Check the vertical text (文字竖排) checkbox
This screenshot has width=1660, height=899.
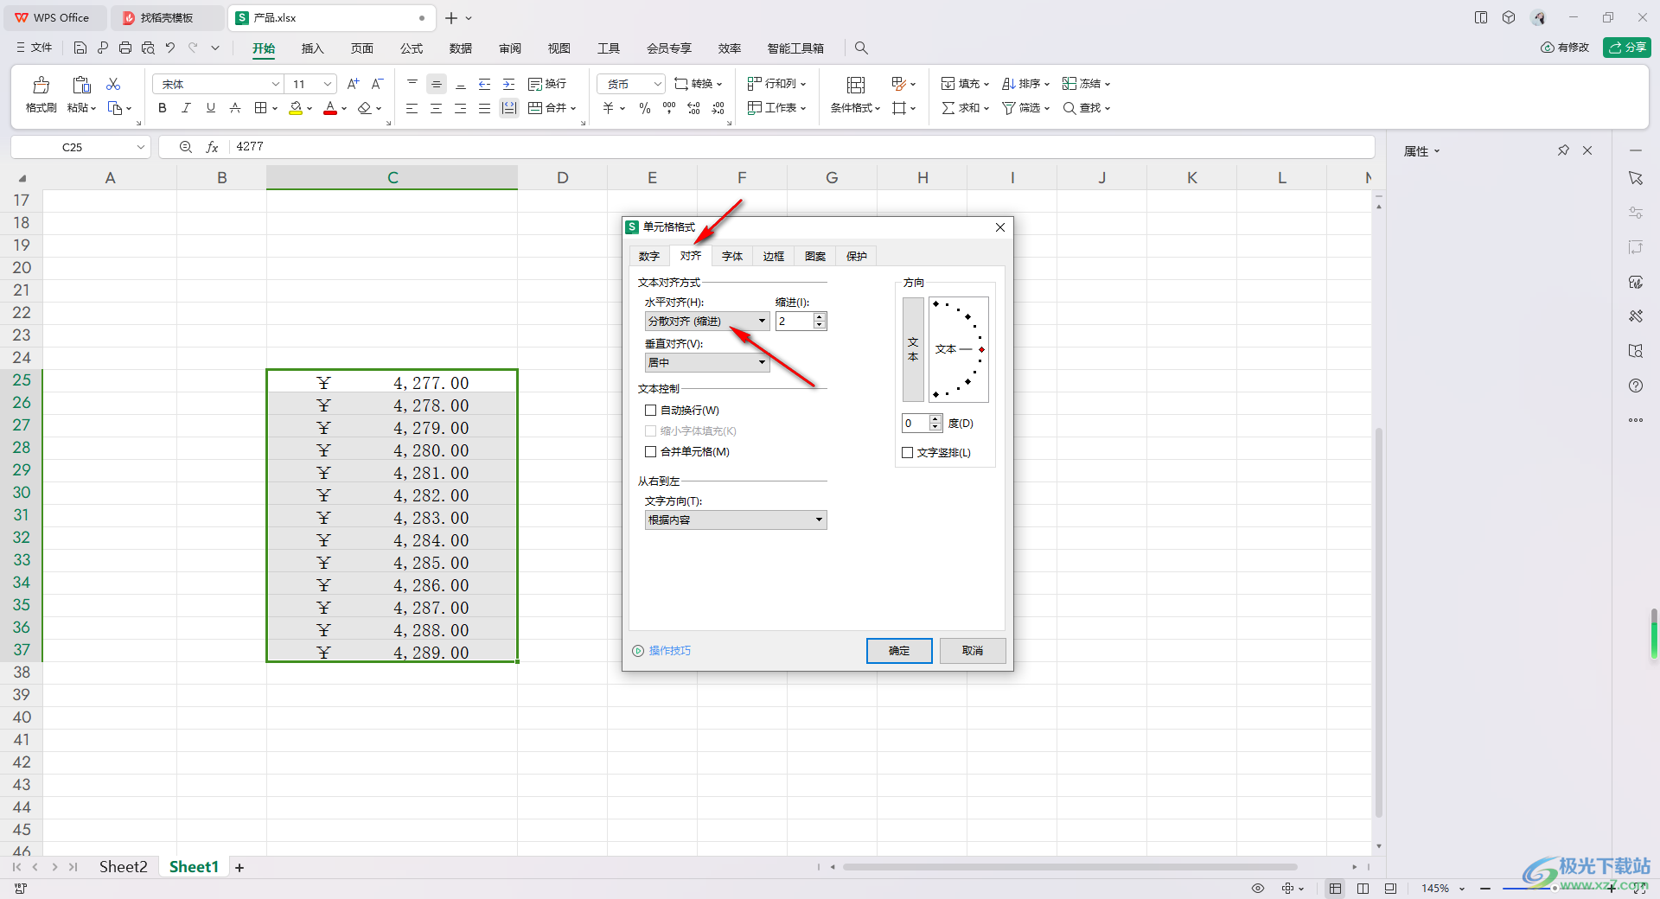907,453
